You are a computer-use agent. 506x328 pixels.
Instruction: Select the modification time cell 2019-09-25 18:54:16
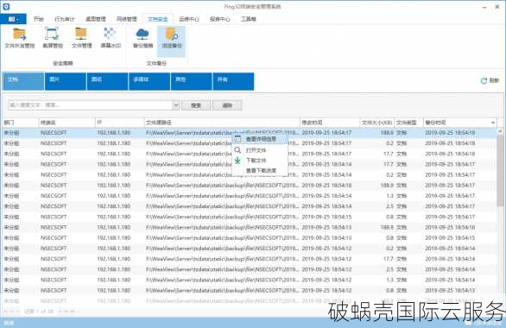click(326, 186)
